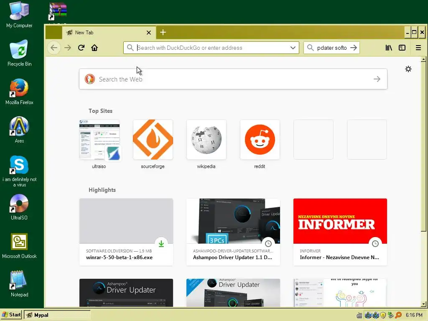The image size is (428, 321).
Task: Click the Top Sites section heading
Action: click(100, 111)
